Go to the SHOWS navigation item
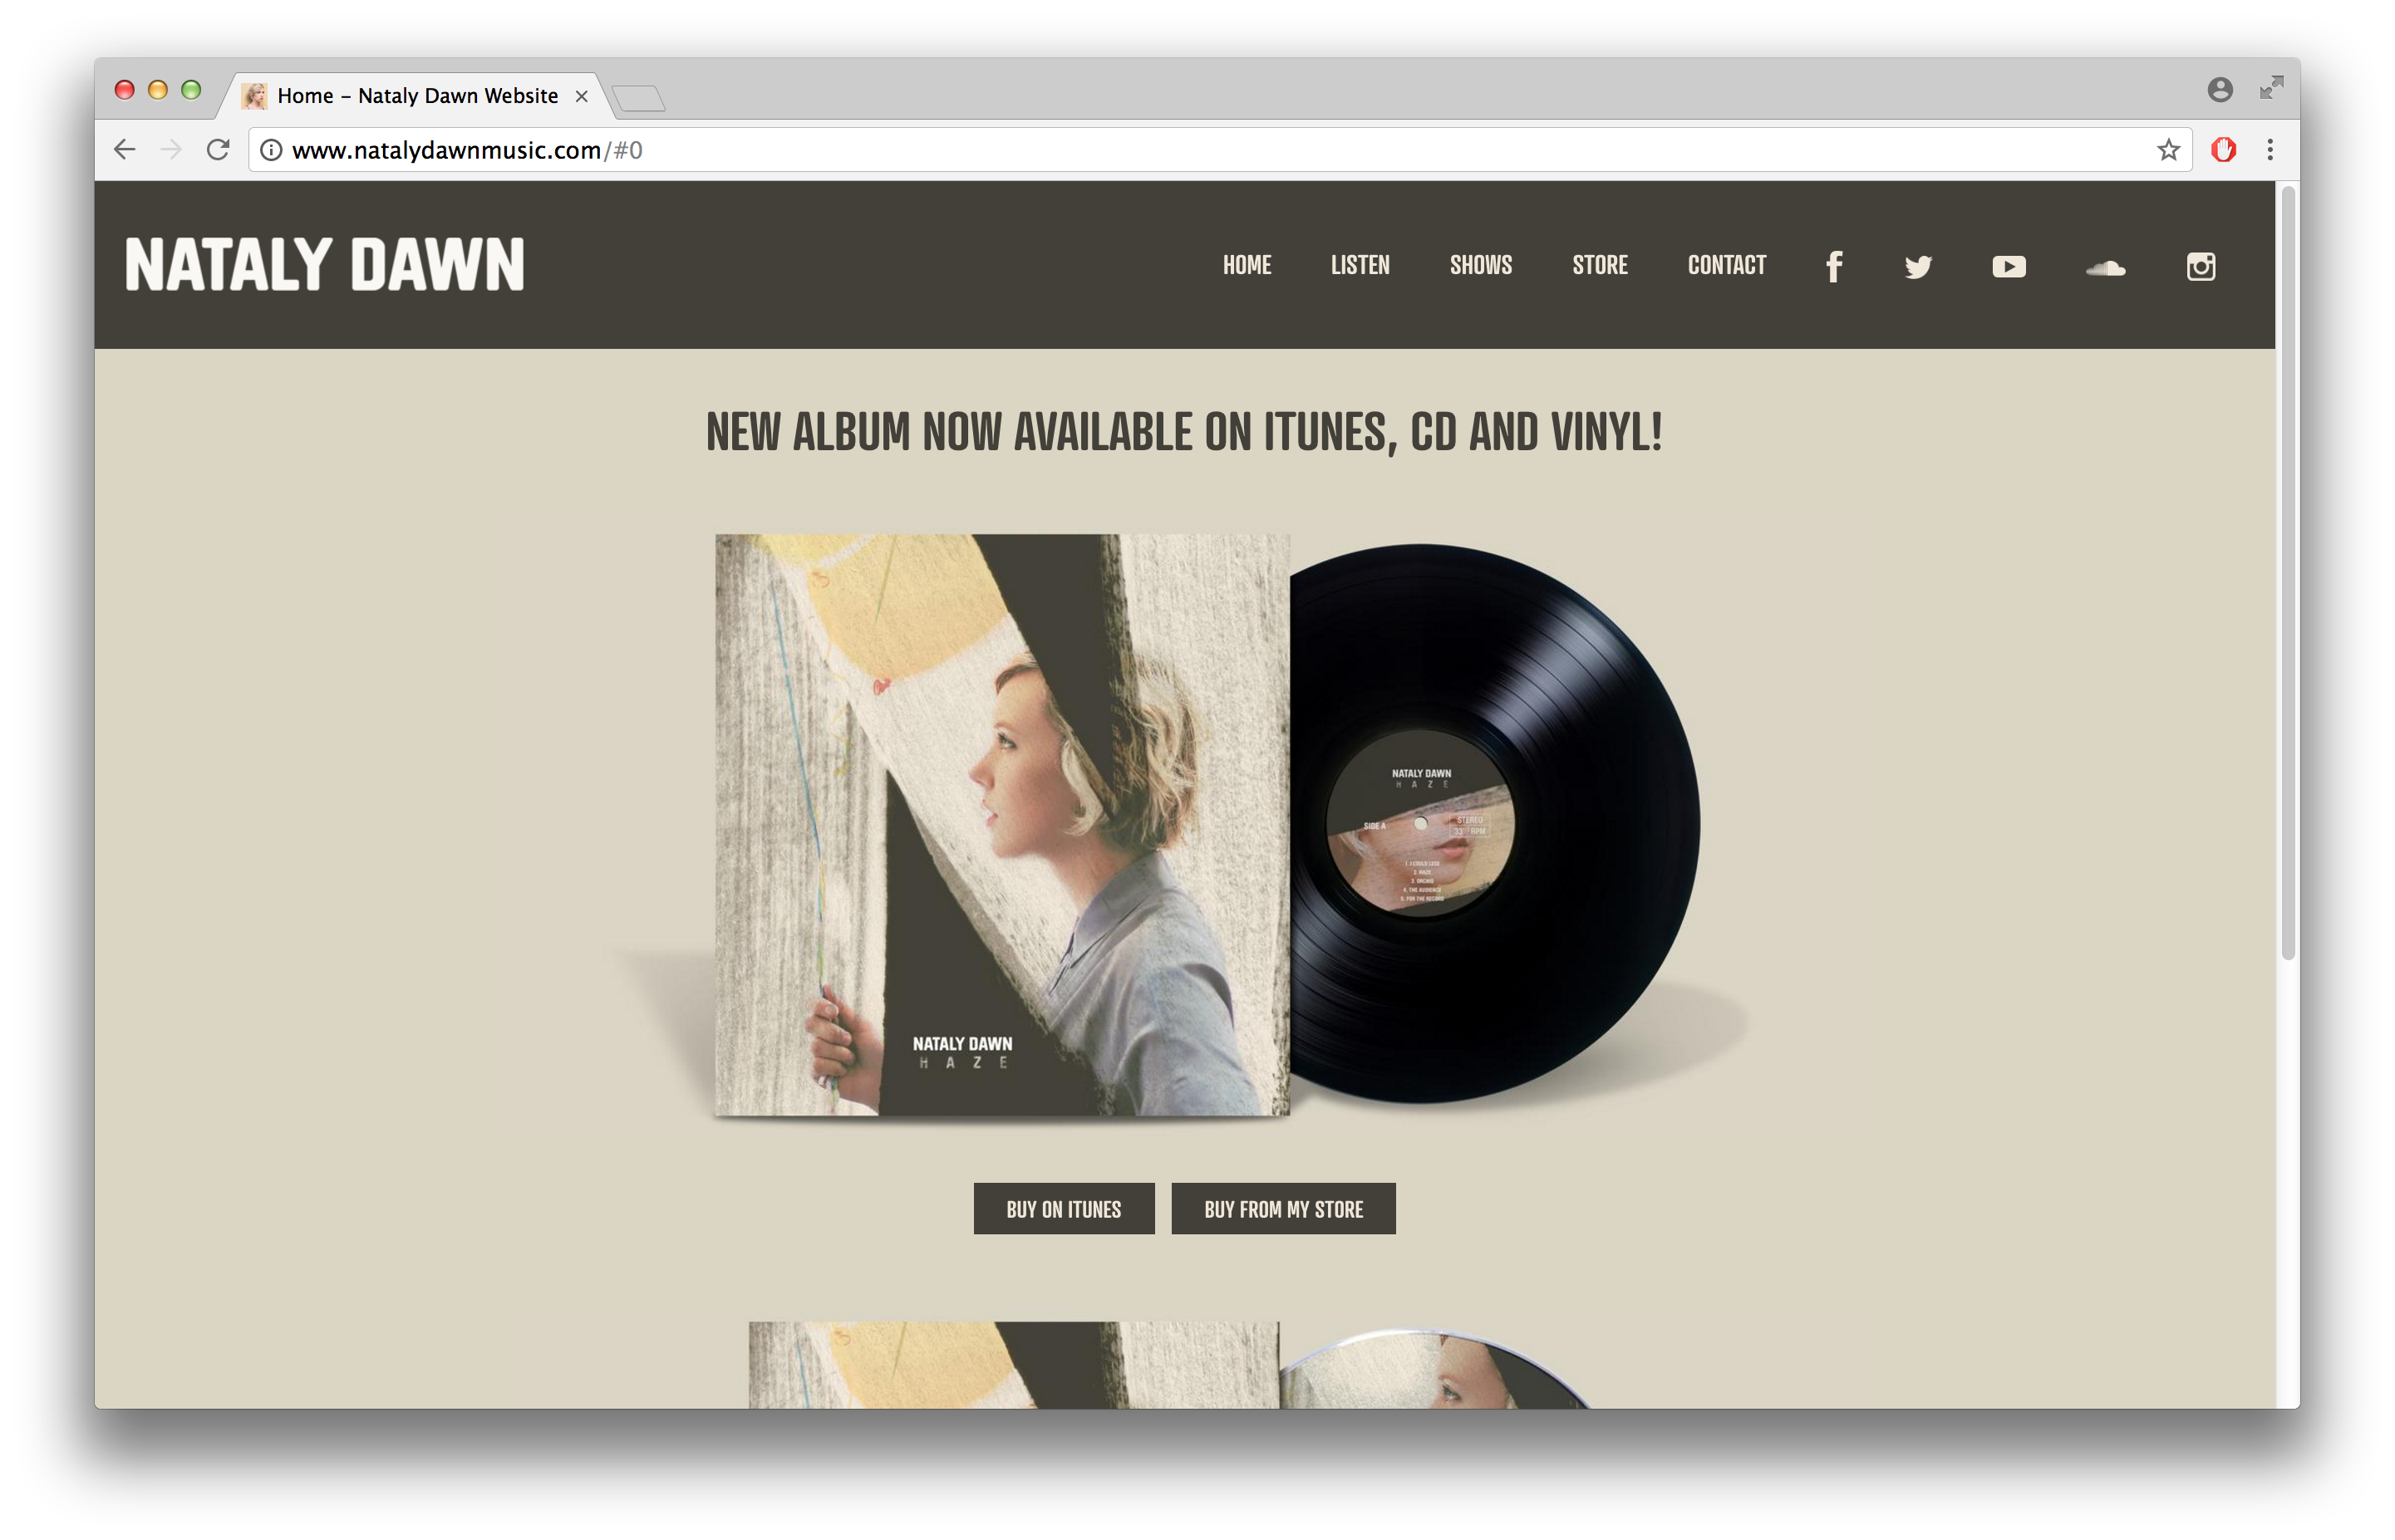2395x1540 pixels. (x=1481, y=265)
